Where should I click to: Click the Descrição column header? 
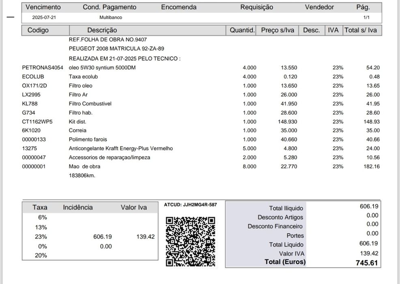102,30
